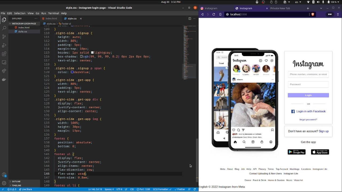Open the Manage gear menu
Screen dimensions: 342x192
pyautogui.click(x=4, y=183)
